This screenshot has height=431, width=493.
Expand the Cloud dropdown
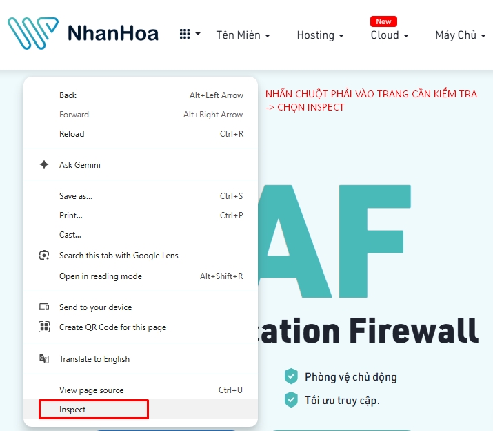coord(390,35)
